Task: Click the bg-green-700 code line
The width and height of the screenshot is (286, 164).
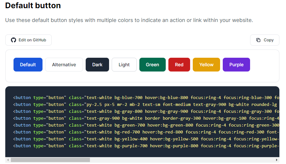Action: 146,125
